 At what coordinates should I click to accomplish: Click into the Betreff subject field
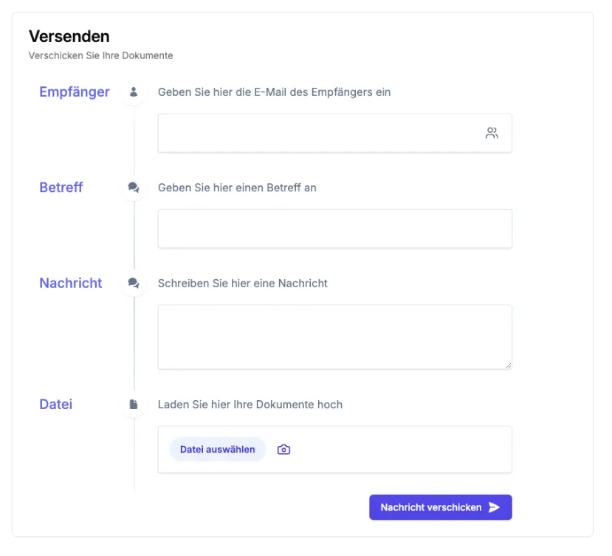click(x=334, y=229)
